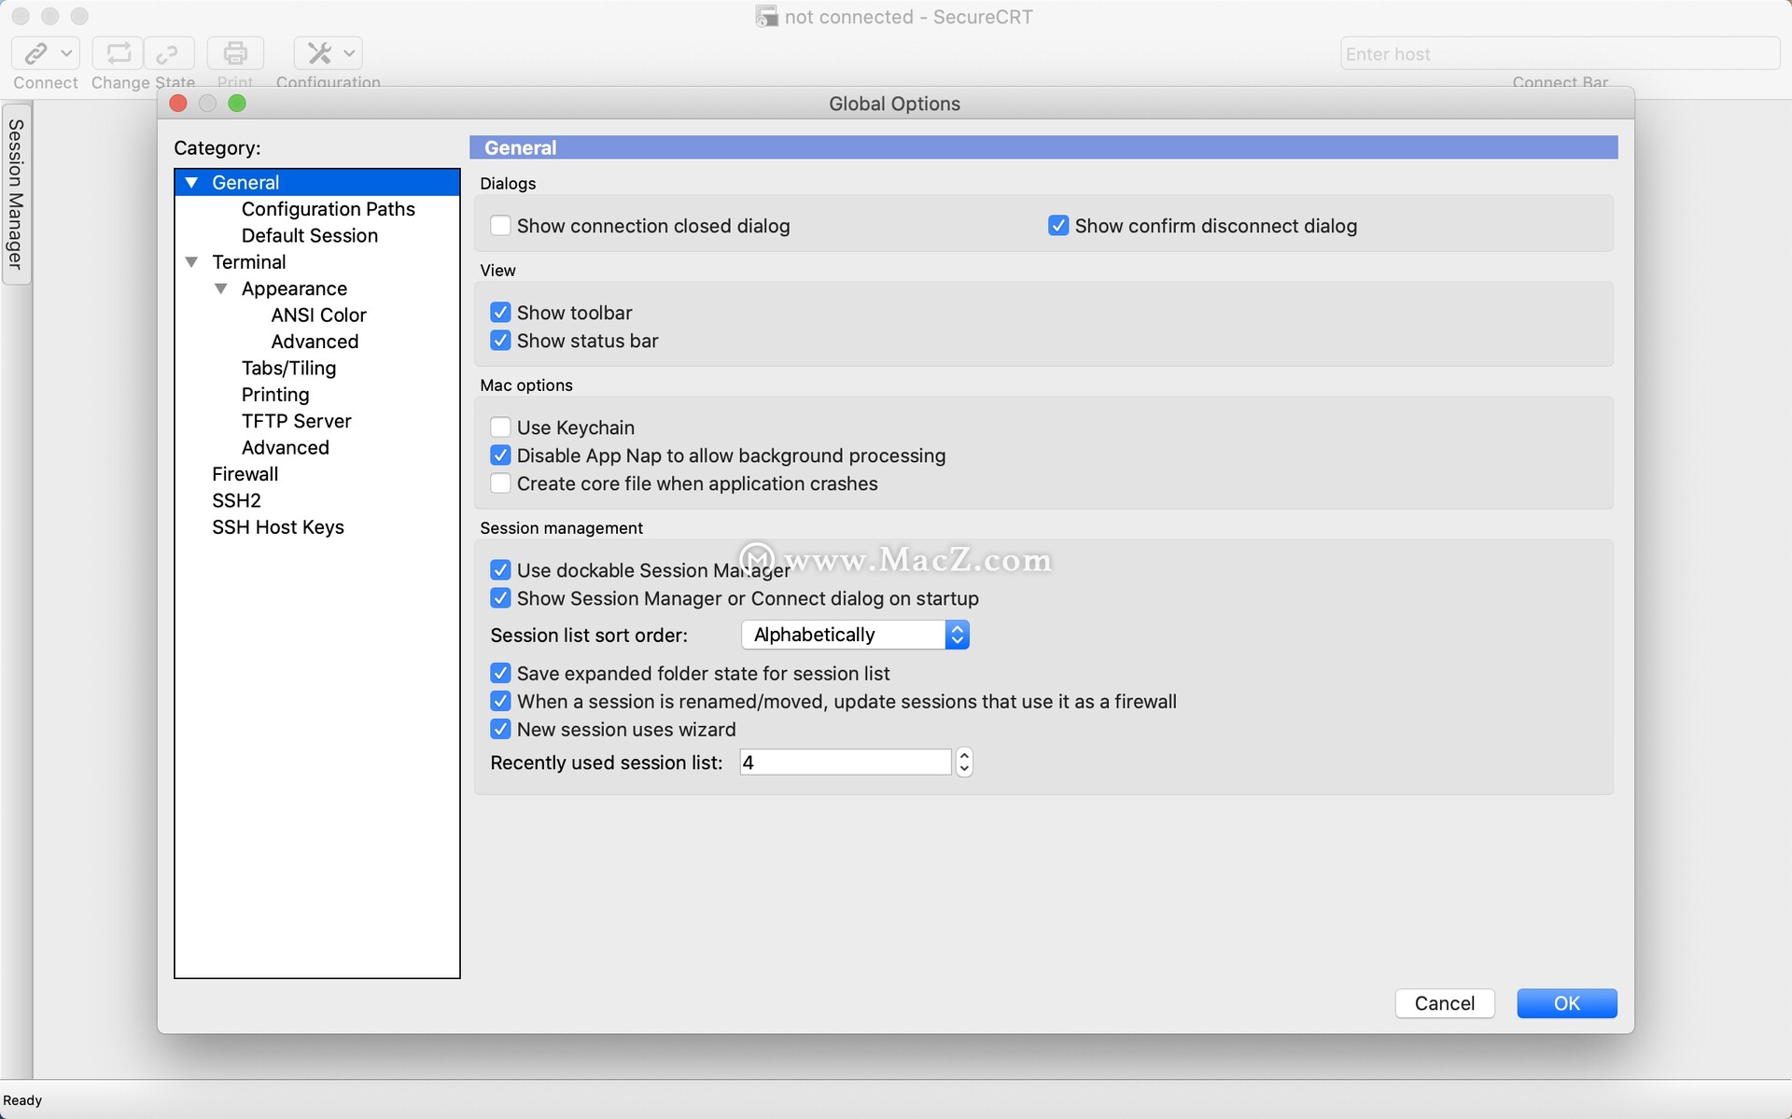Enable Show connection closed dialog
This screenshot has height=1119, width=1792.
(x=500, y=226)
